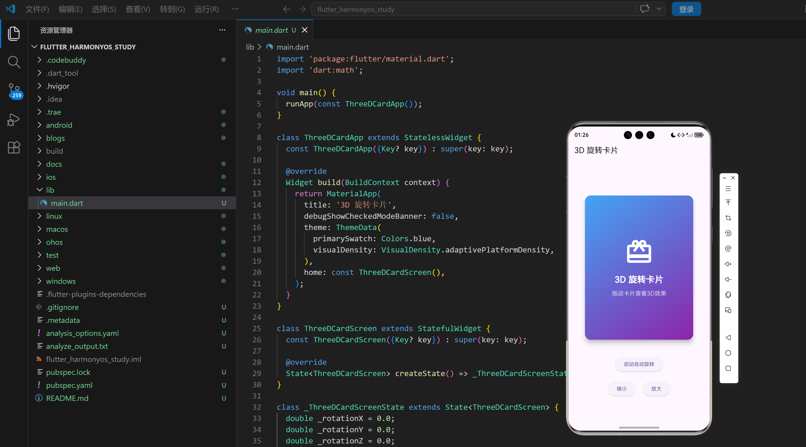Open Run and Debug view
The height and width of the screenshot is (447, 806).
pyautogui.click(x=14, y=119)
